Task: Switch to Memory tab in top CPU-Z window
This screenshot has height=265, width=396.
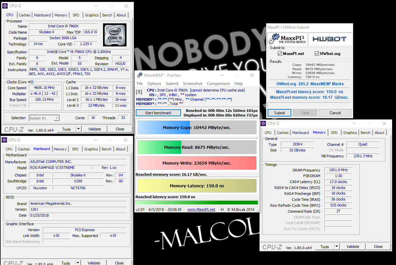Action: pos(61,15)
